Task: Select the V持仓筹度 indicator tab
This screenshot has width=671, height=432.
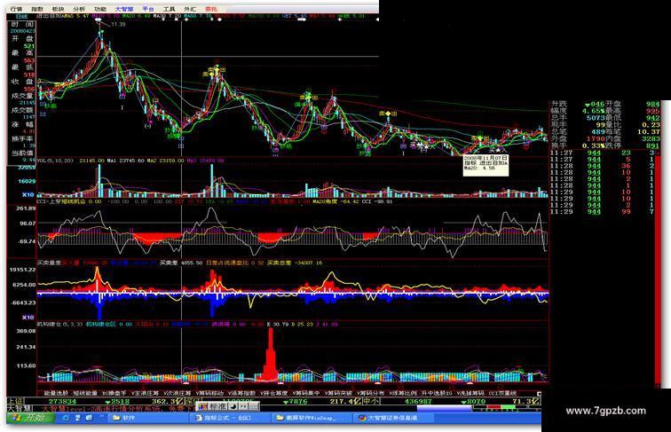Action: coord(273,393)
